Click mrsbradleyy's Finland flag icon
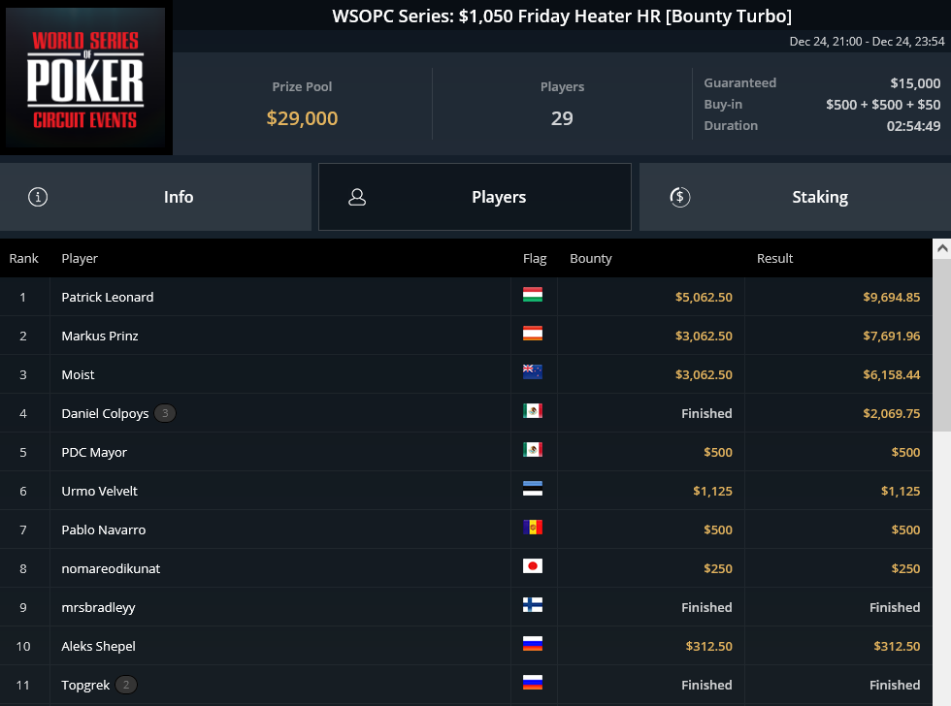The width and height of the screenshot is (951, 706). (533, 605)
